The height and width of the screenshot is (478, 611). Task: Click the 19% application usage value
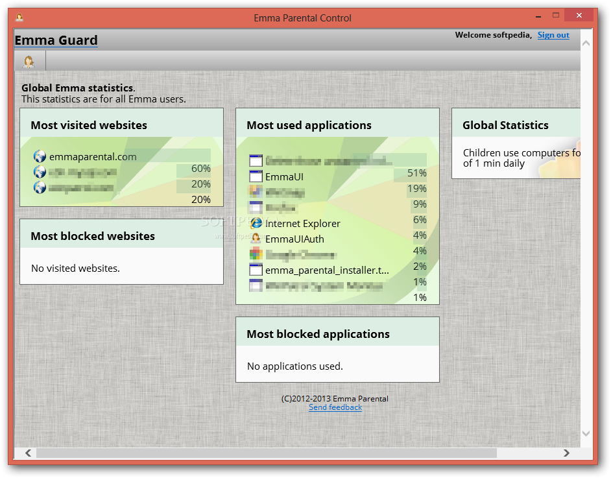click(416, 189)
